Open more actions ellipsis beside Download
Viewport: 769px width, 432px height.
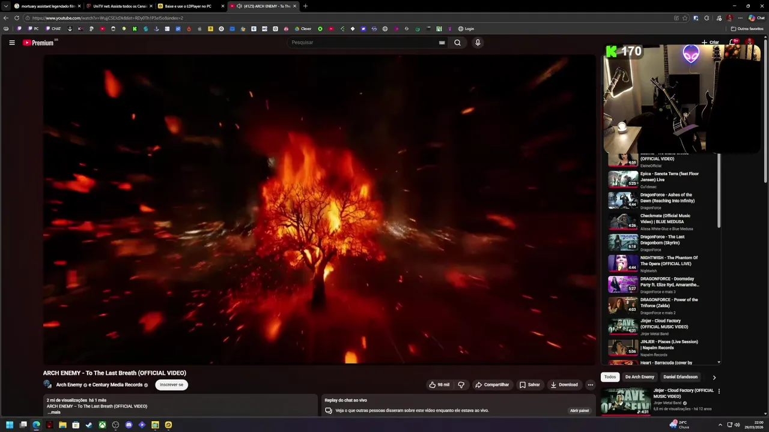[x=591, y=385]
